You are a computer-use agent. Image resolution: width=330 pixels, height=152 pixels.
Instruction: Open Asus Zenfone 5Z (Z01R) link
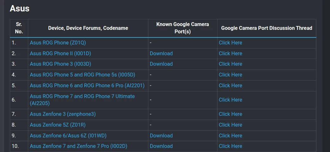[58, 125]
